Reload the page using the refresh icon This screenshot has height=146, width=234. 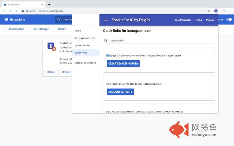[x=16, y=11]
